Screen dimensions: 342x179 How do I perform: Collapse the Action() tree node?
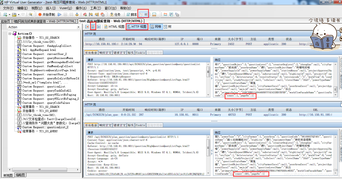[10, 34]
